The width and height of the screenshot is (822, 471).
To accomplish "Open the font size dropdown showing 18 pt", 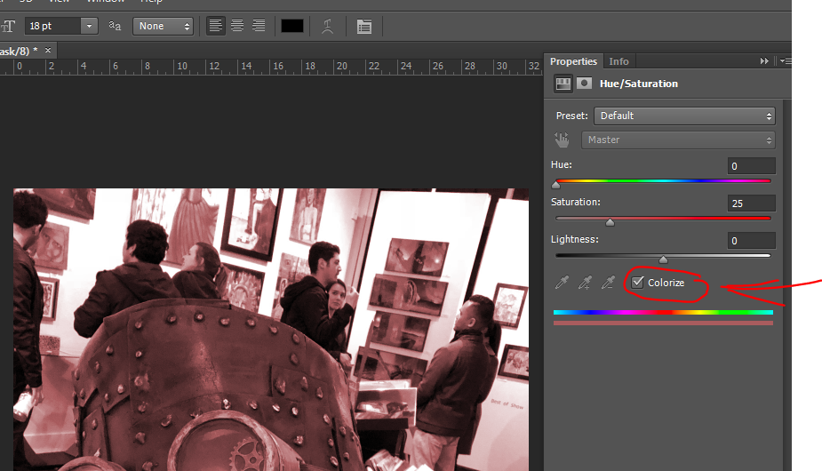I will pos(89,26).
